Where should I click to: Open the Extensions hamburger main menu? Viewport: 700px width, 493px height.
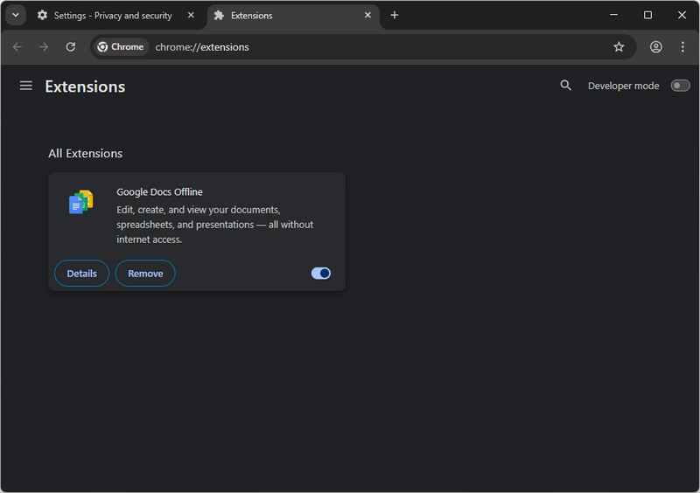click(26, 86)
